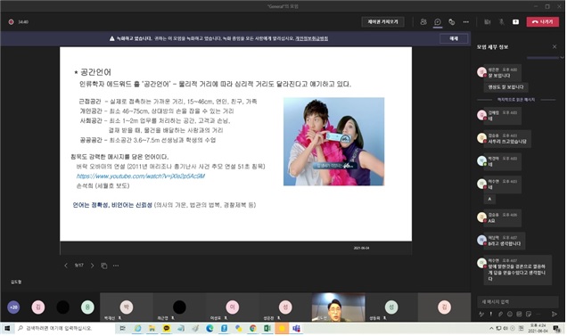Viewport: 567px width, 336px height.
Task: Click the red recording indicator
Action: point(12,22)
